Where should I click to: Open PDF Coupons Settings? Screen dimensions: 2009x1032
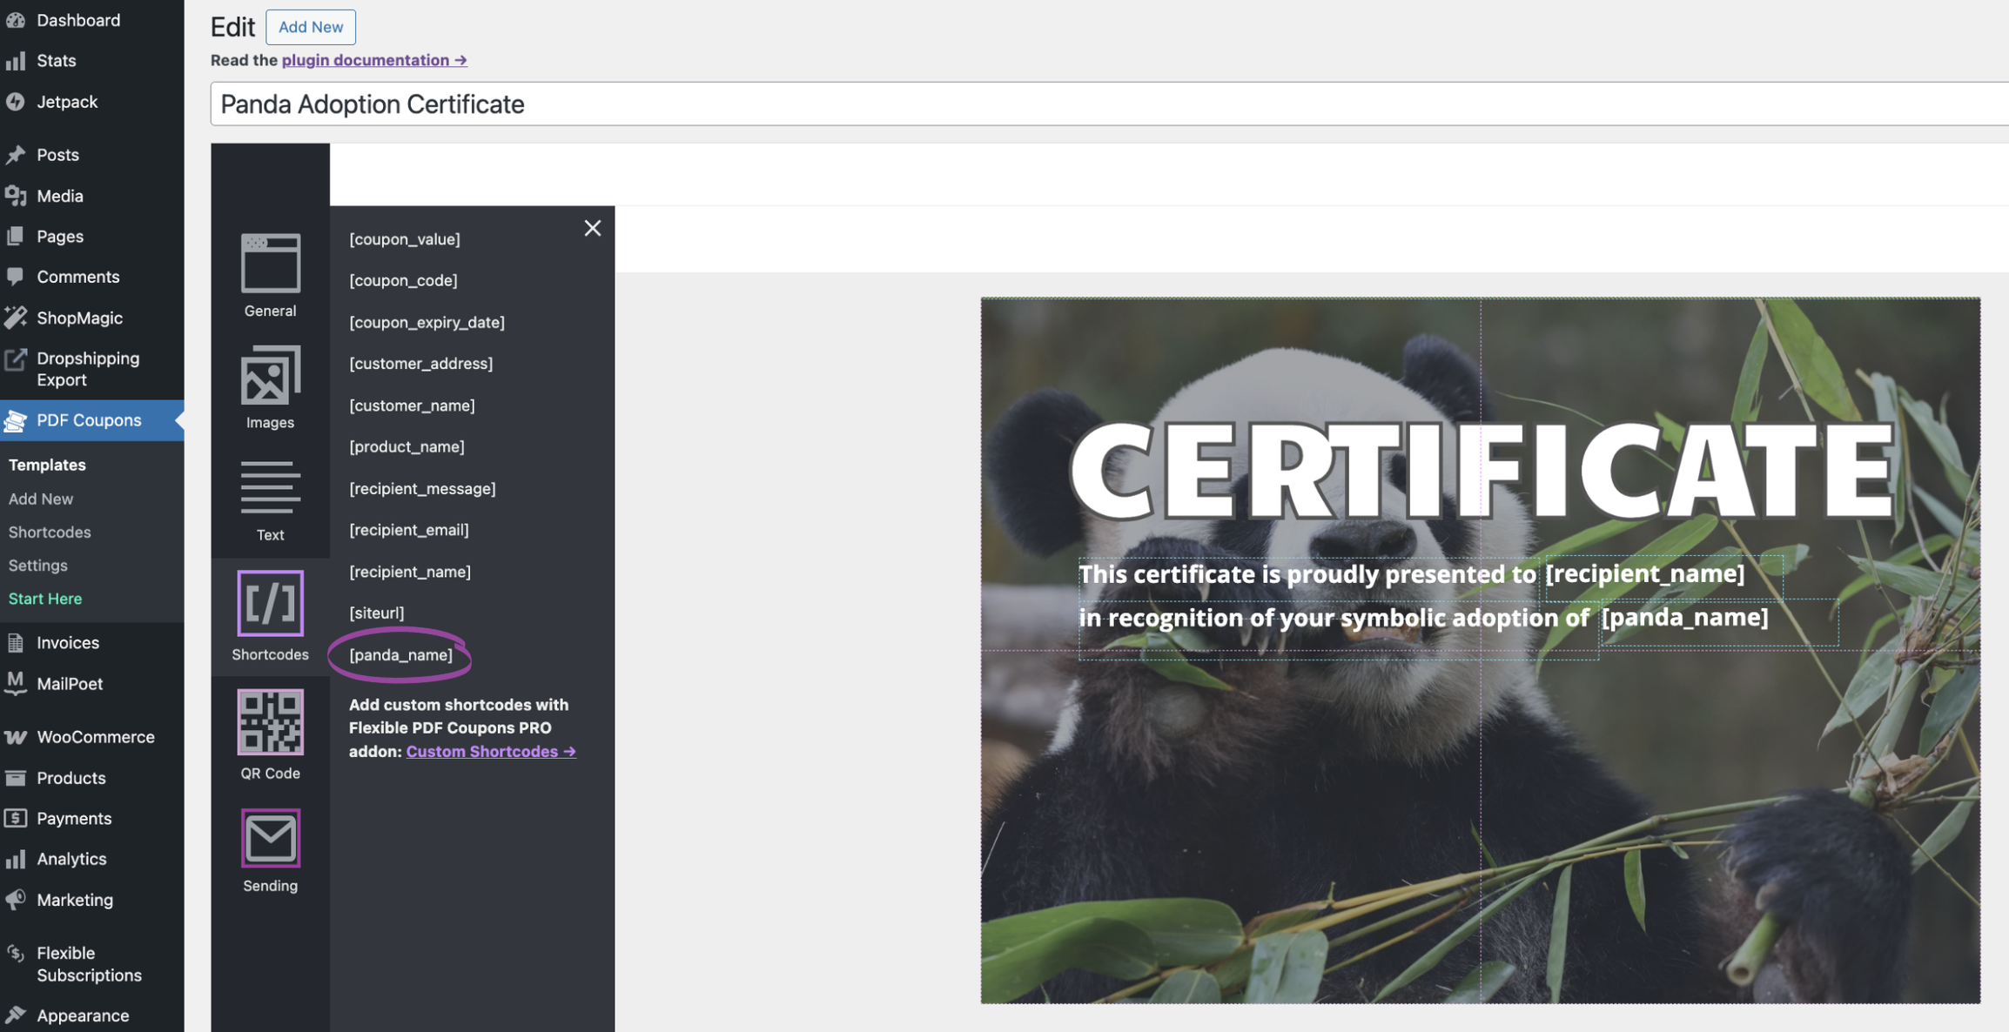[37, 566]
